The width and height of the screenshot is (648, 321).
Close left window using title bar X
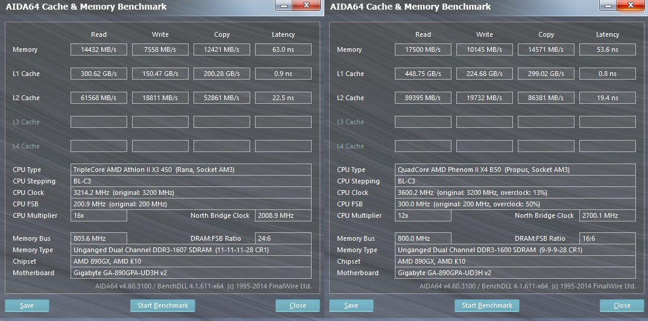[307, 5]
